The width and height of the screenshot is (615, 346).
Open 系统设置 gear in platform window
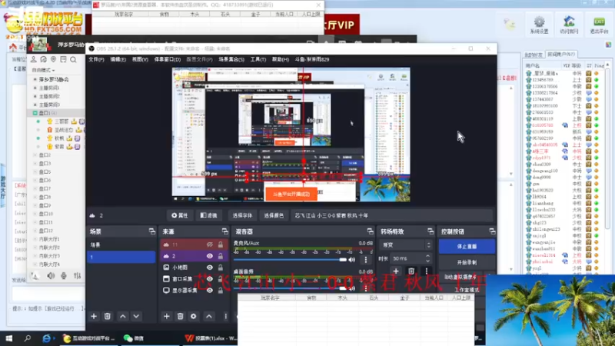pos(540,25)
